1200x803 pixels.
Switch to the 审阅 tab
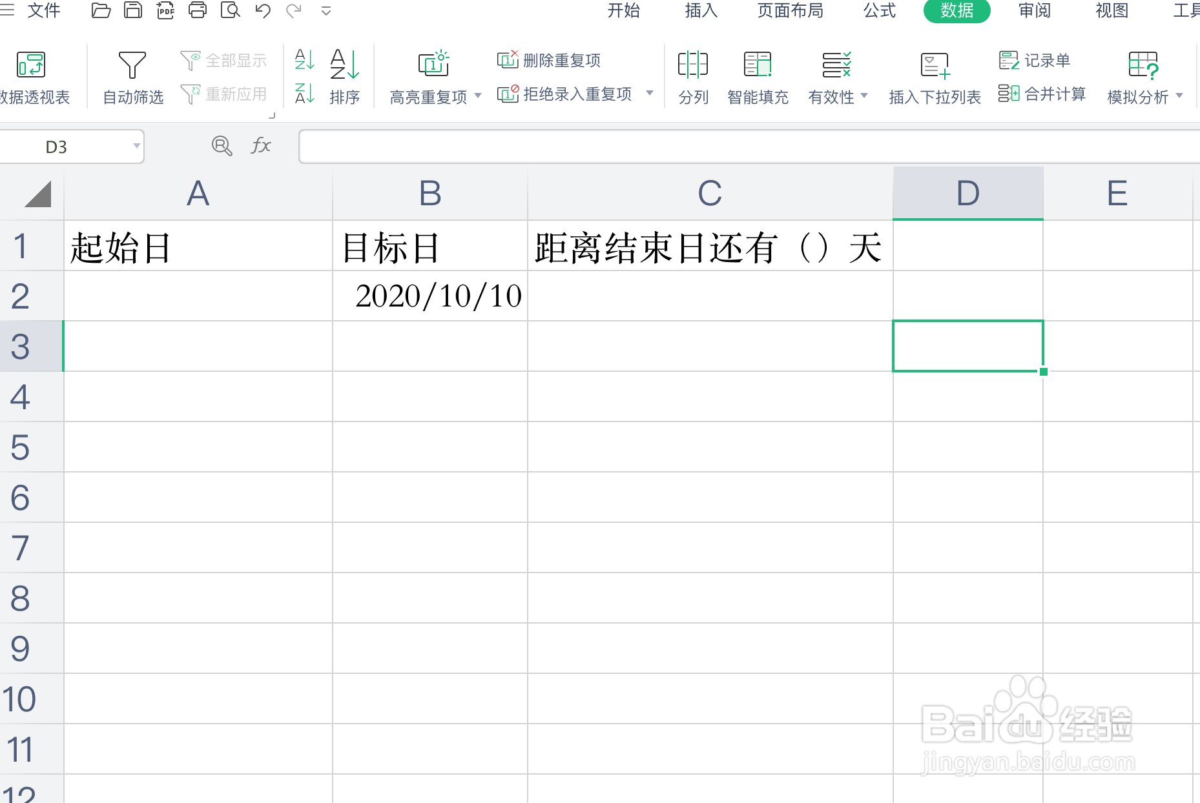tap(1035, 10)
